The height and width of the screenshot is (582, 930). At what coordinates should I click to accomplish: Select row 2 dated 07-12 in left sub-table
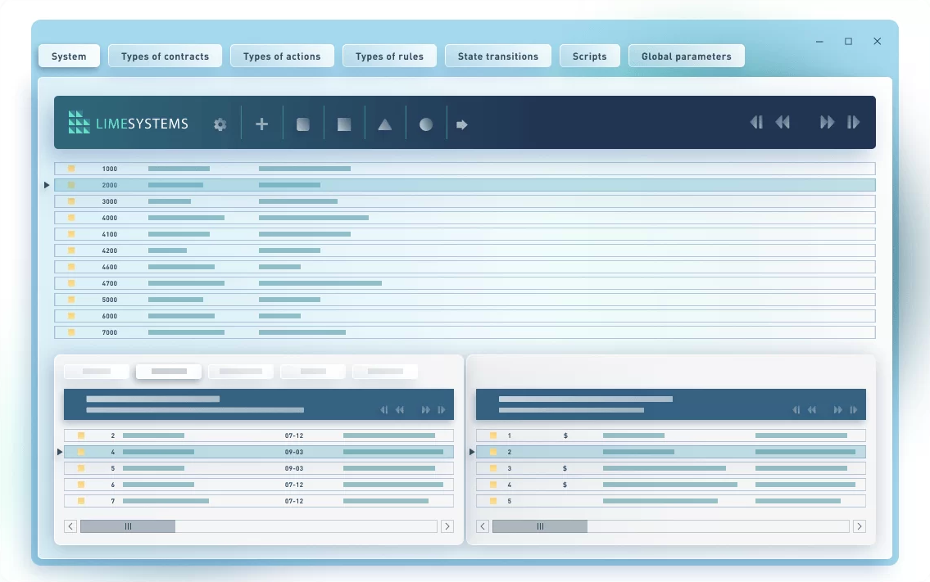[x=259, y=435]
